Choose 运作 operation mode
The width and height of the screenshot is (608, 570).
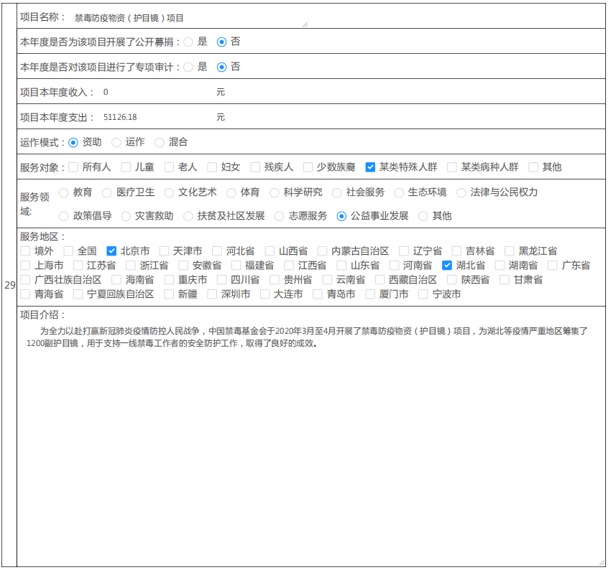click(116, 142)
